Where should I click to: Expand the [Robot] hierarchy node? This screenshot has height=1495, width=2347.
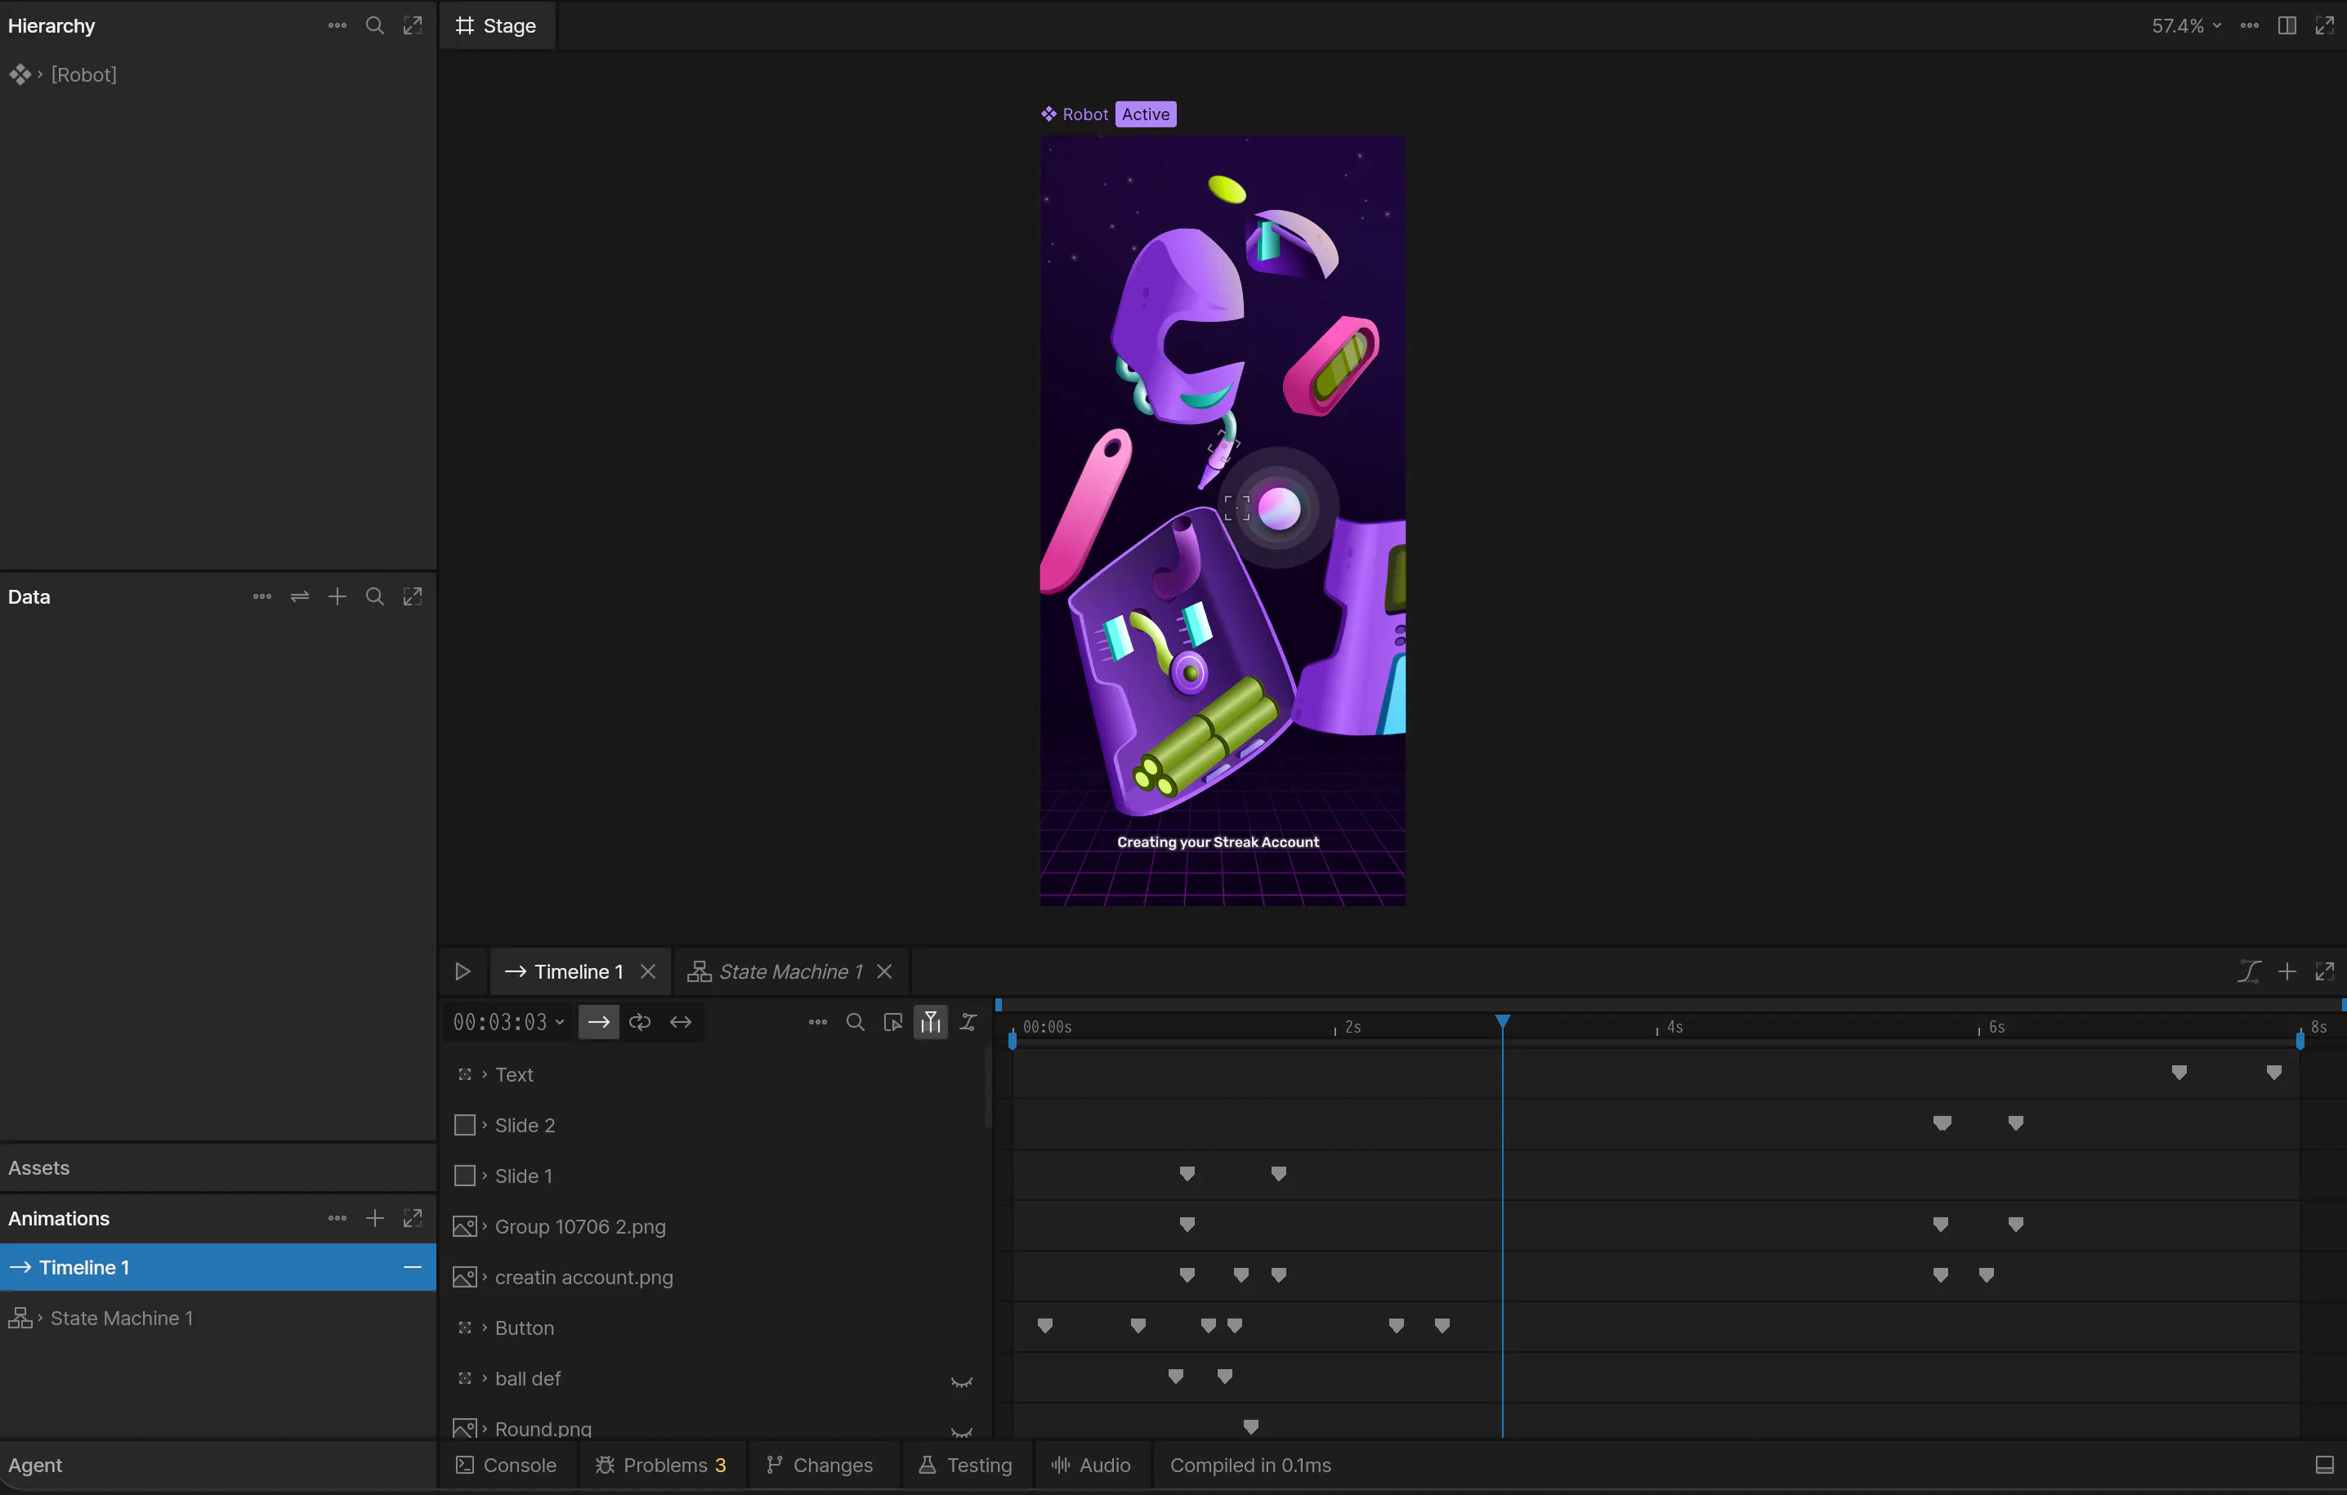pyautogui.click(x=40, y=74)
